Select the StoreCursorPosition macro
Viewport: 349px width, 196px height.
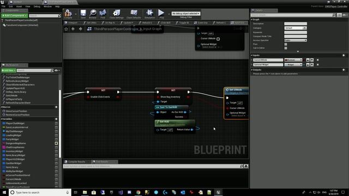click(x=16, y=111)
